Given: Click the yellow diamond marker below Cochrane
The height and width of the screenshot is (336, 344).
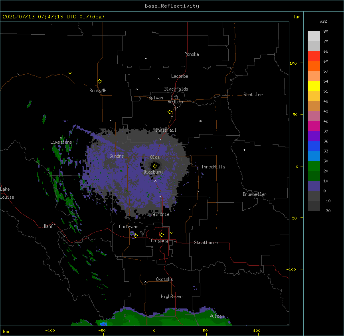Looking at the screenshot, I should pos(136,235).
